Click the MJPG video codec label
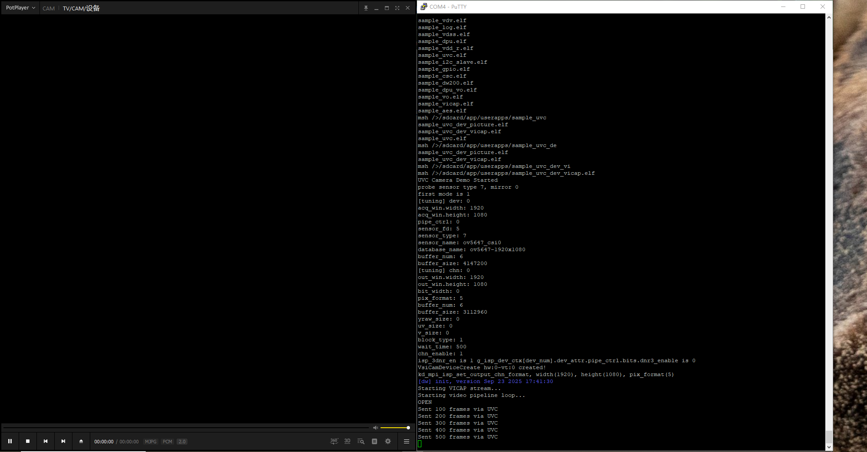 151,442
